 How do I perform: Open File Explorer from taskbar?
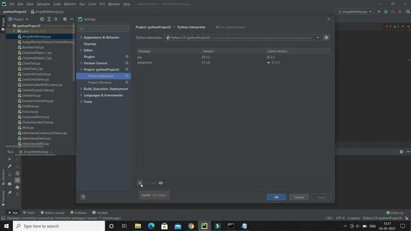[138, 226]
